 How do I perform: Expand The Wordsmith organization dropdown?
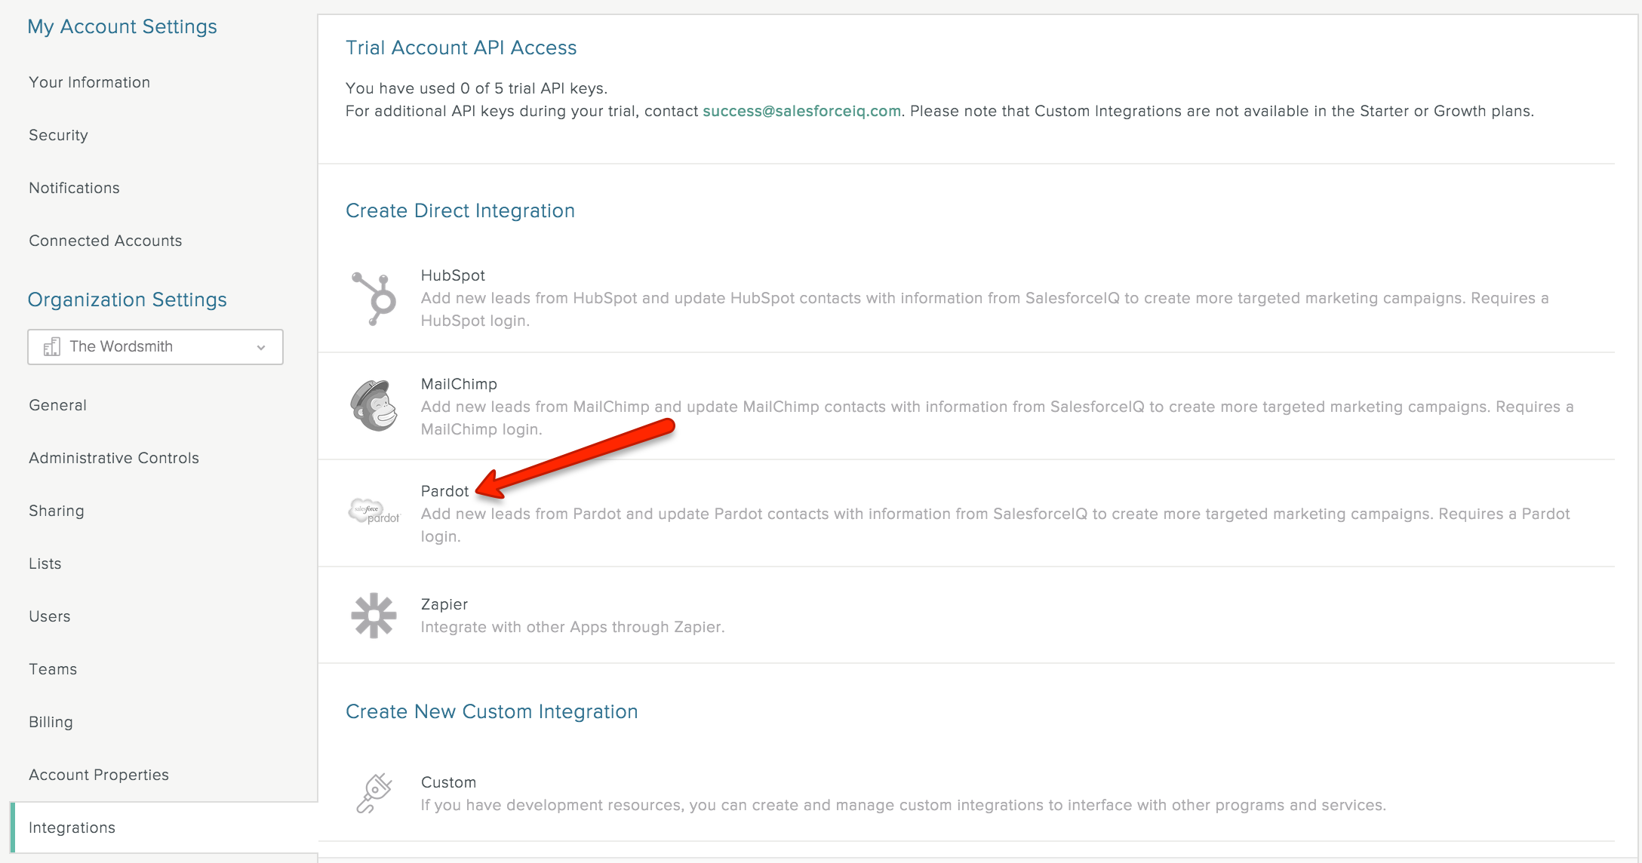tap(155, 347)
